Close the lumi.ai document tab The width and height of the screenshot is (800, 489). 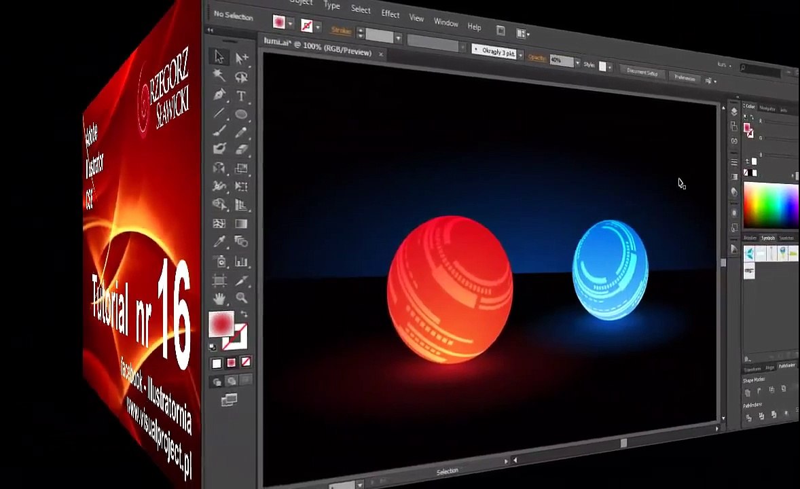(x=380, y=54)
